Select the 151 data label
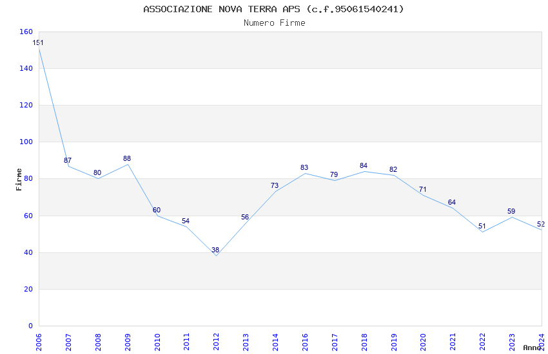Image resolution: width=548 pixels, height=354 pixels. click(x=38, y=43)
